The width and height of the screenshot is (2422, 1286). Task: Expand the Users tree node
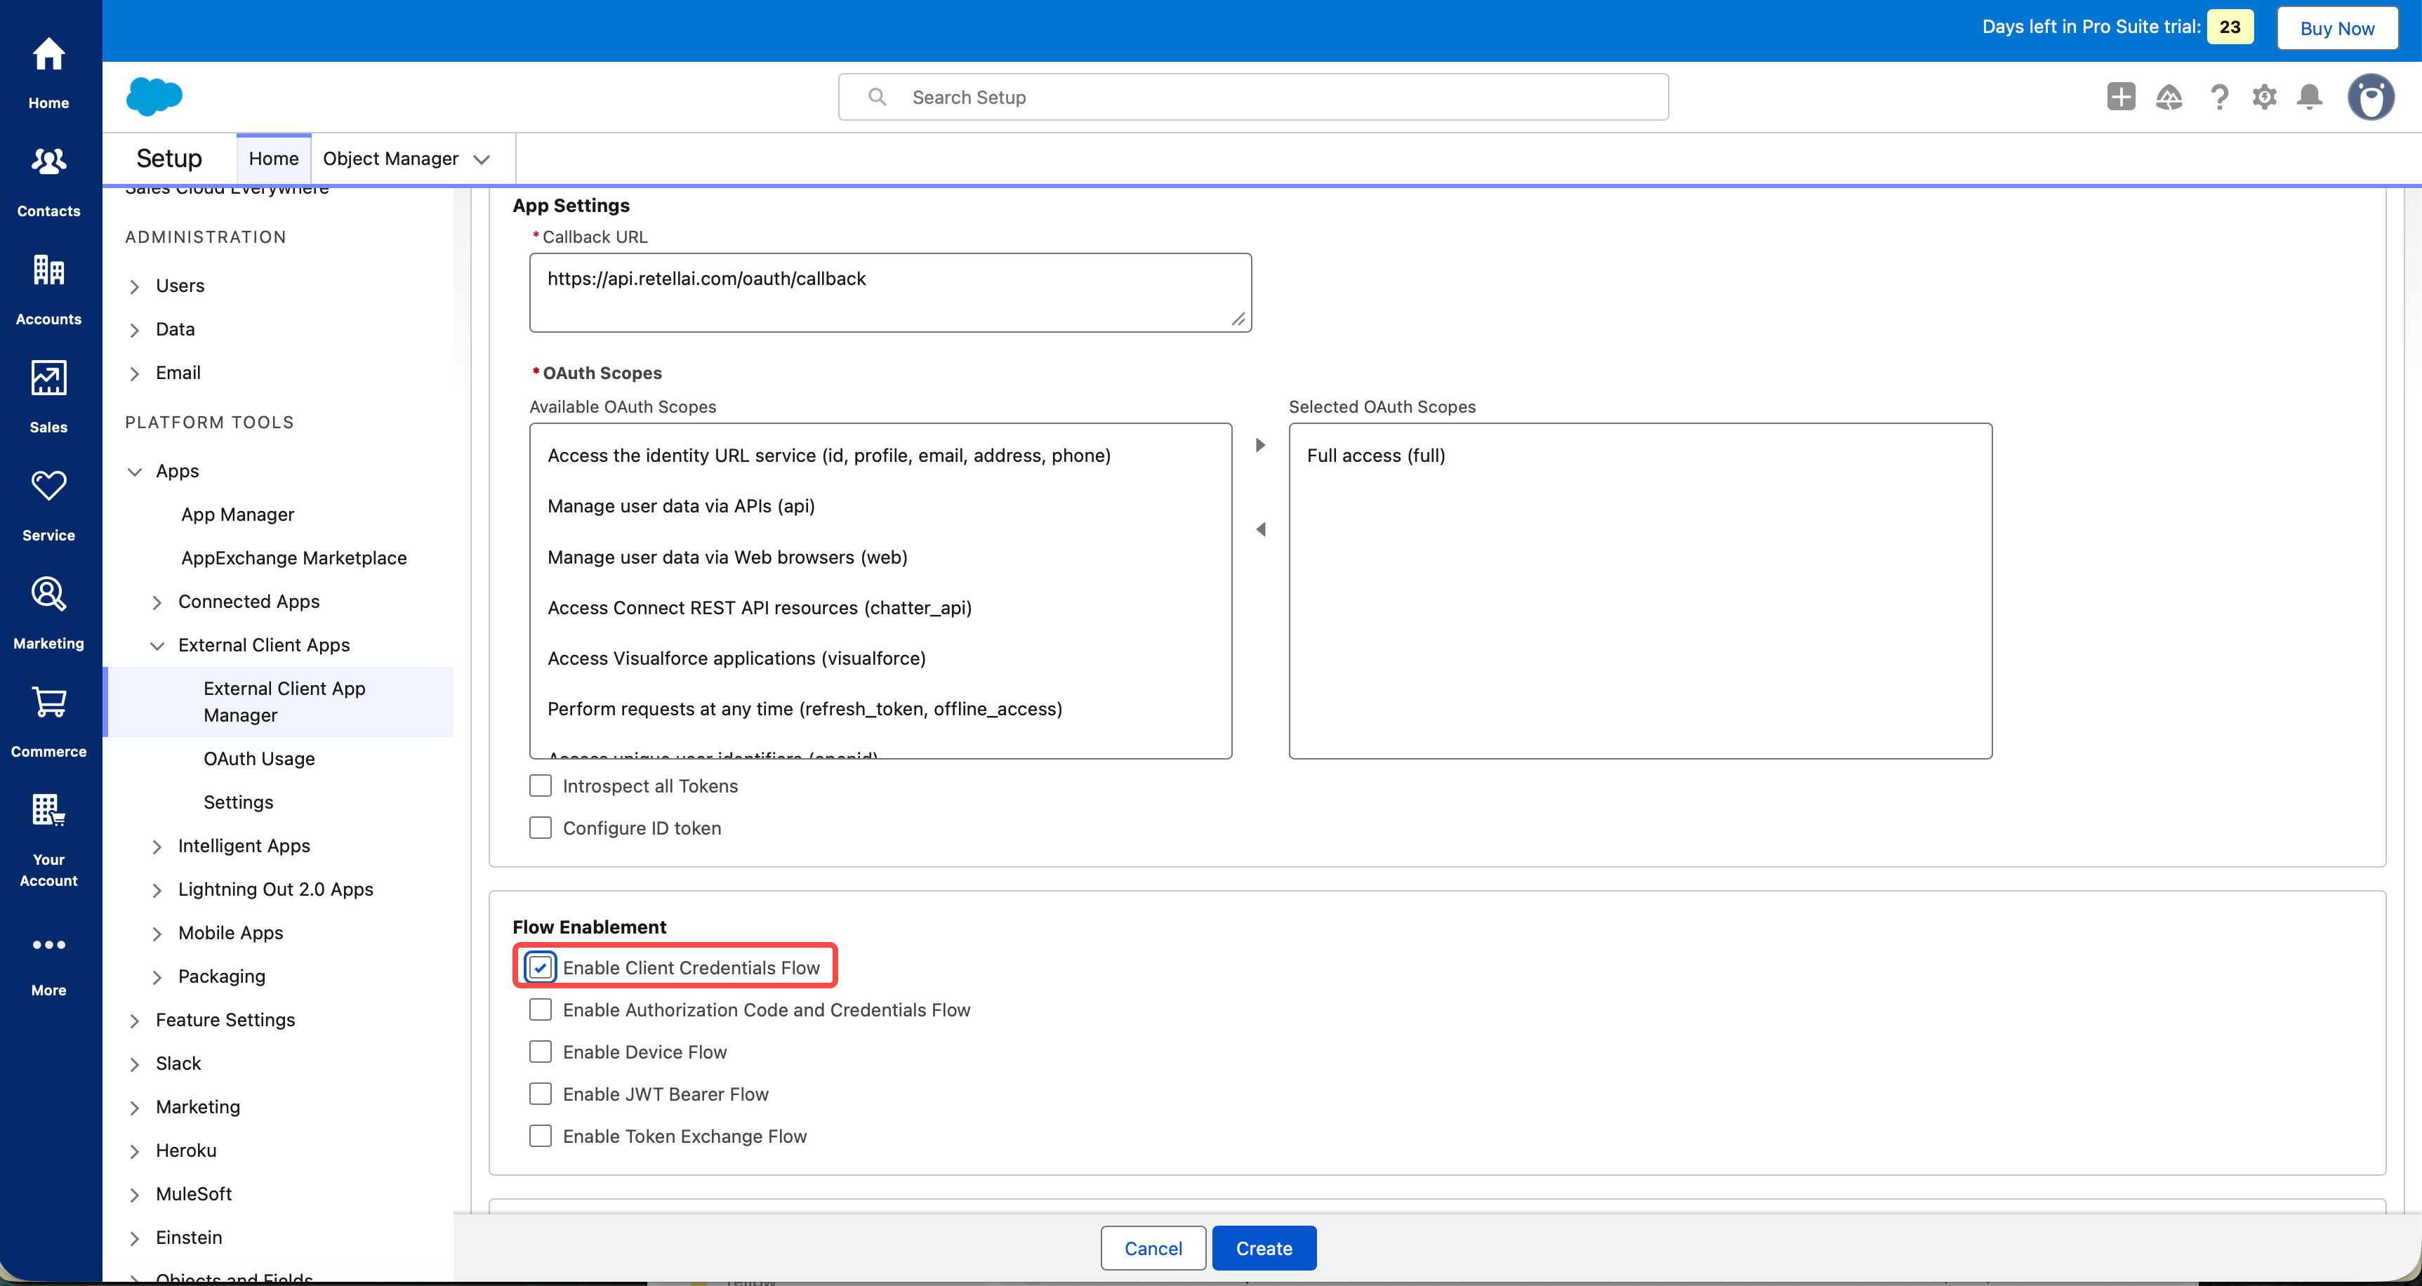(x=135, y=286)
